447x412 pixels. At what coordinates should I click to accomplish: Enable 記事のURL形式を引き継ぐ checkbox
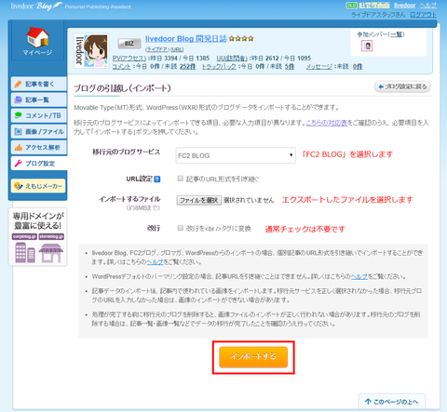click(180, 179)
